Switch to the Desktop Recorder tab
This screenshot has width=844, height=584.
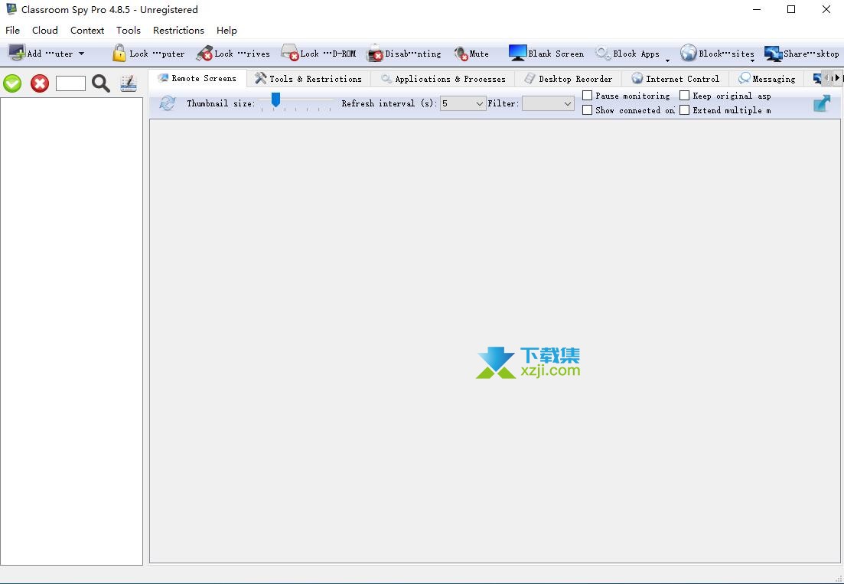point(569,79)
